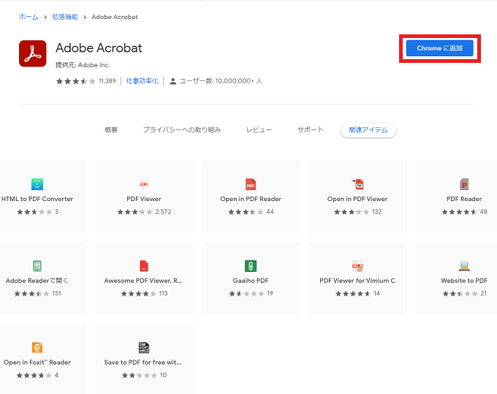
Task: Click the Adobe Readerで開く green icon
Action: (x=37, y=266)
